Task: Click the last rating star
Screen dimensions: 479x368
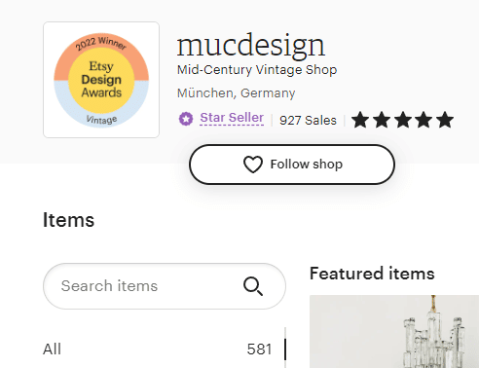Action: point(445,120)
